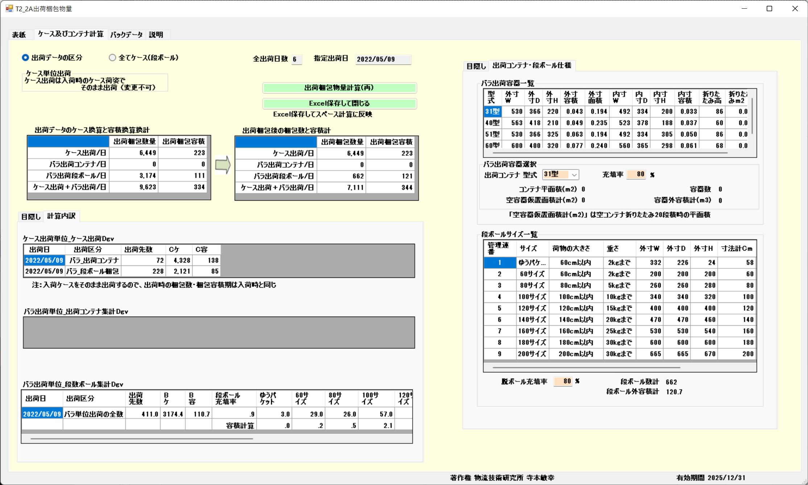Switch to the 表紙 tab
Screen dimensions: 808x485
tap(19, 35)
